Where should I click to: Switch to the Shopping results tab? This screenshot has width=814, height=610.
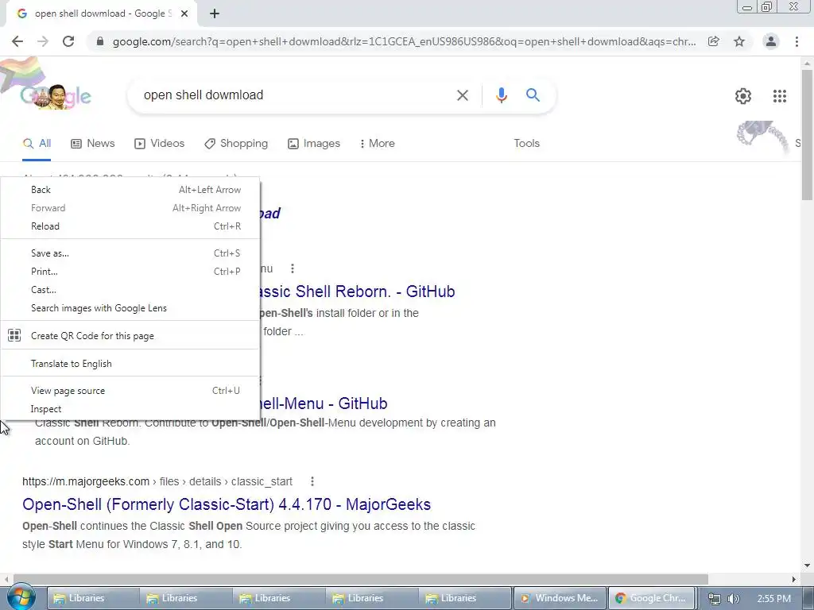[x=236, y=144]
